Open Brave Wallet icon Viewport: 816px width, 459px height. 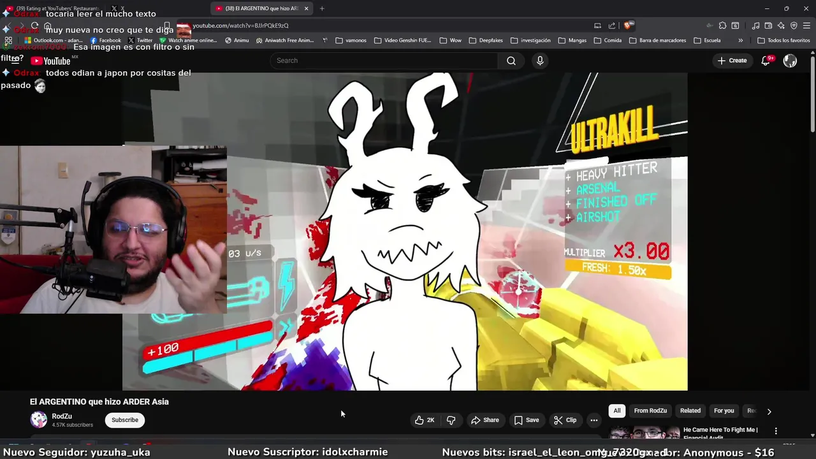pyautogui.click(x=768, y=25)
